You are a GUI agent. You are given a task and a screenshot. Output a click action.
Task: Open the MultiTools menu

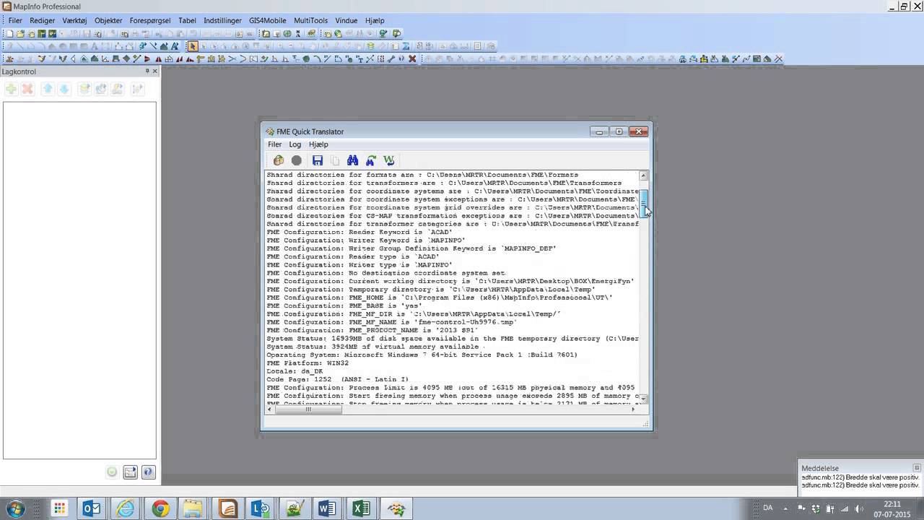pyautogui.click(x=311, y=20)
